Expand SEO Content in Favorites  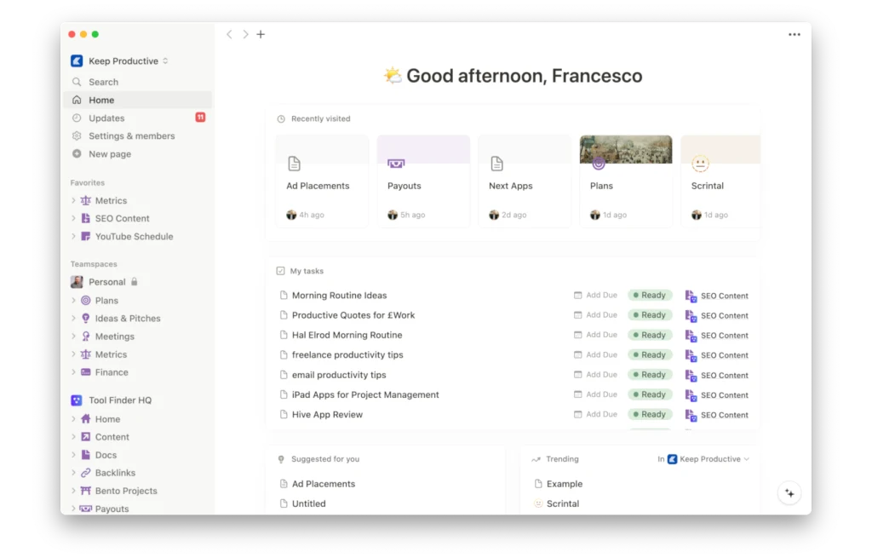pyautogui.click(x=73, y=218)
